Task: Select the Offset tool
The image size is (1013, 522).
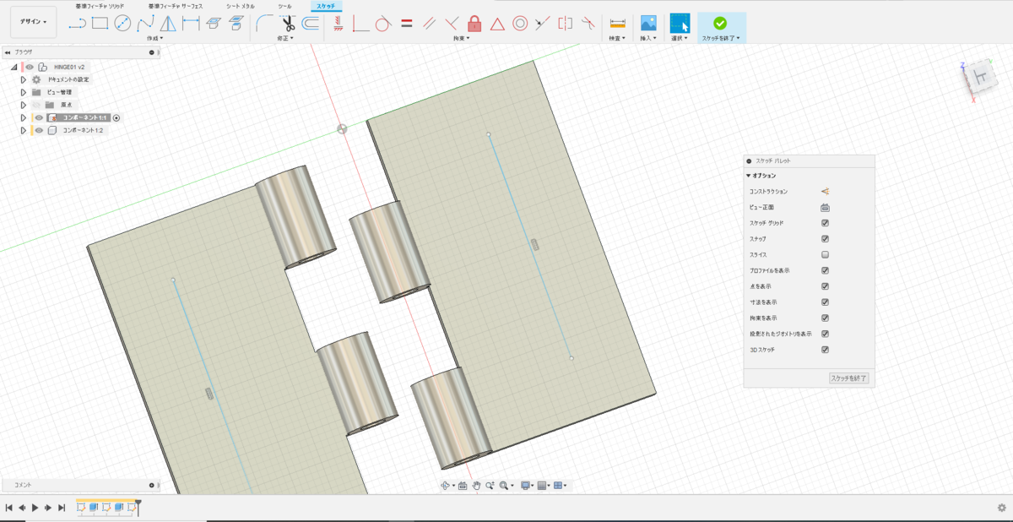Action: pyautogui.click(x=311, y=23)
